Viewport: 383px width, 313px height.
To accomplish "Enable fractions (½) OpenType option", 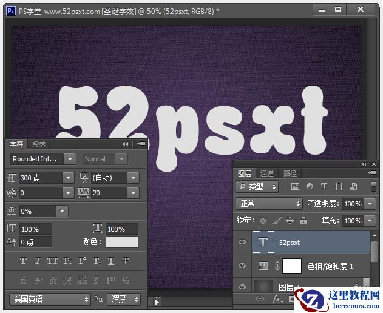I will click(126, 280).
